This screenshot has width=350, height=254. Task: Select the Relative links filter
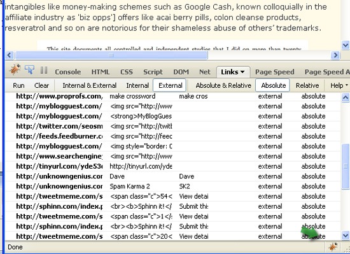[307, 85]
